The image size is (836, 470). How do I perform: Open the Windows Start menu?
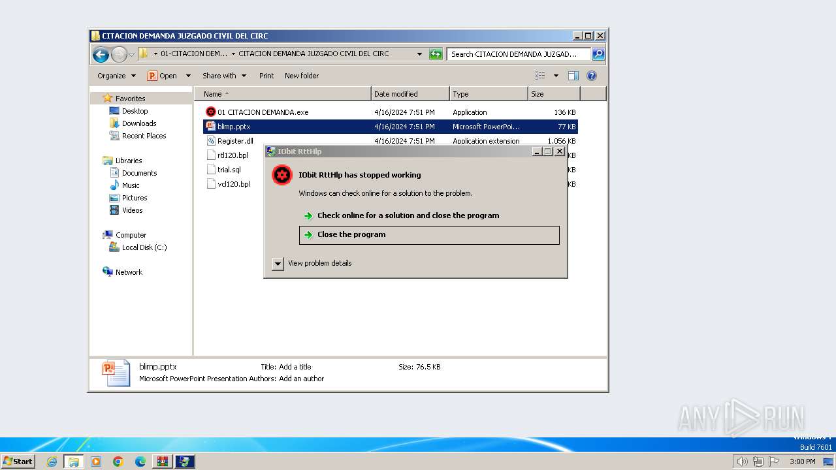coord(18,461)
